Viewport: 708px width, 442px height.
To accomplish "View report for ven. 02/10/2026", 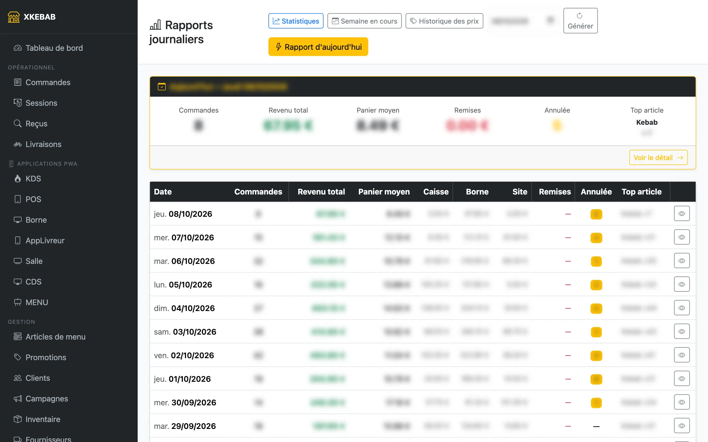I will (x=682, y=355).
